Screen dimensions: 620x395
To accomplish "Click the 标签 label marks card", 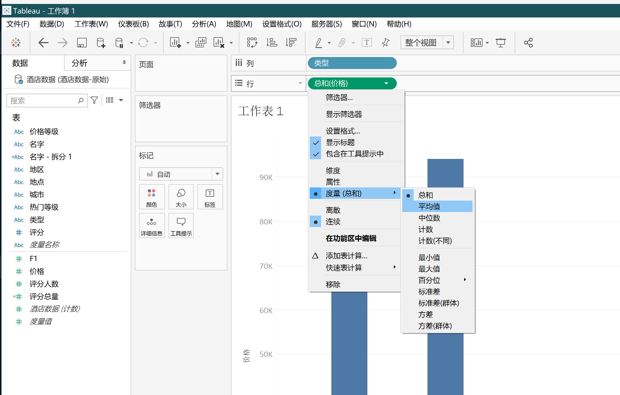I will point(210,197).
